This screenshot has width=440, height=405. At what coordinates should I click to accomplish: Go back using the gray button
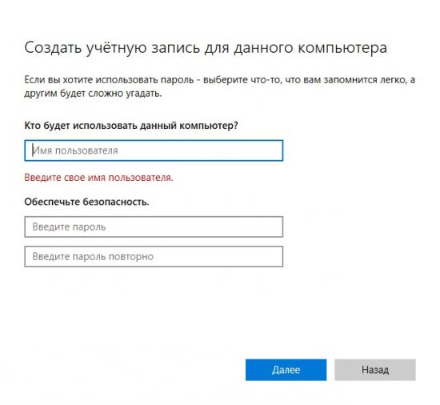tap(375, 370)
